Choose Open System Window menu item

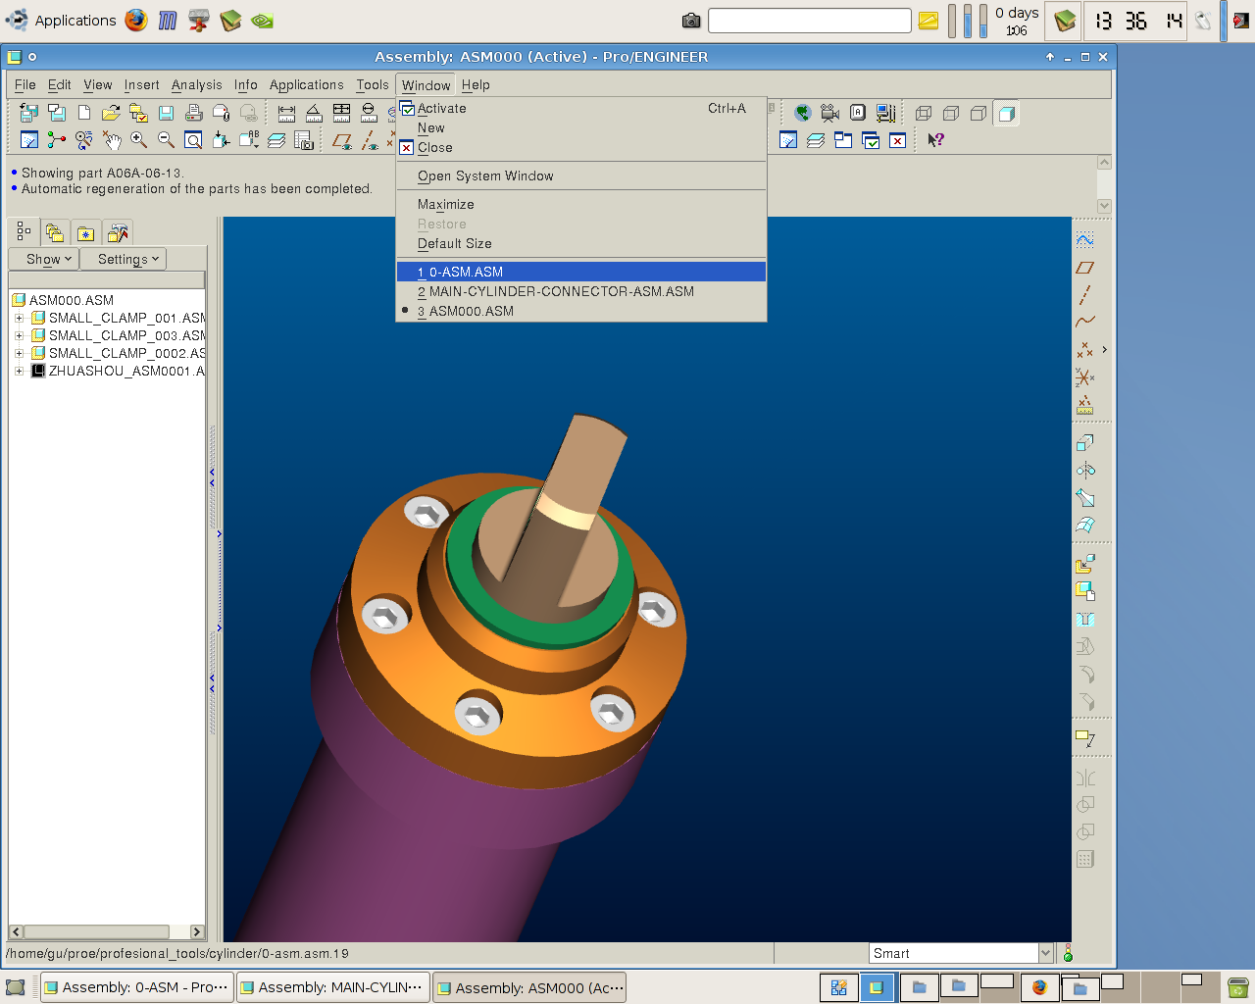[x=581, y=176]
